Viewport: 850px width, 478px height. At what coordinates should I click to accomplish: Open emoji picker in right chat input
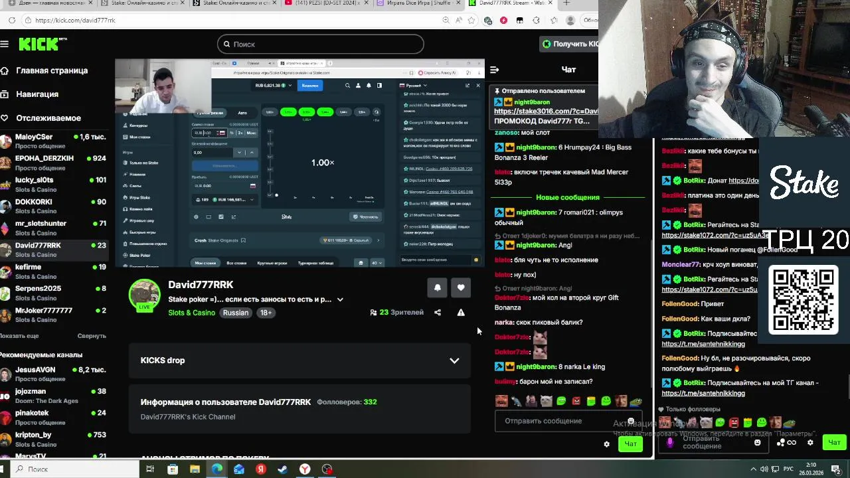point(757,442)
